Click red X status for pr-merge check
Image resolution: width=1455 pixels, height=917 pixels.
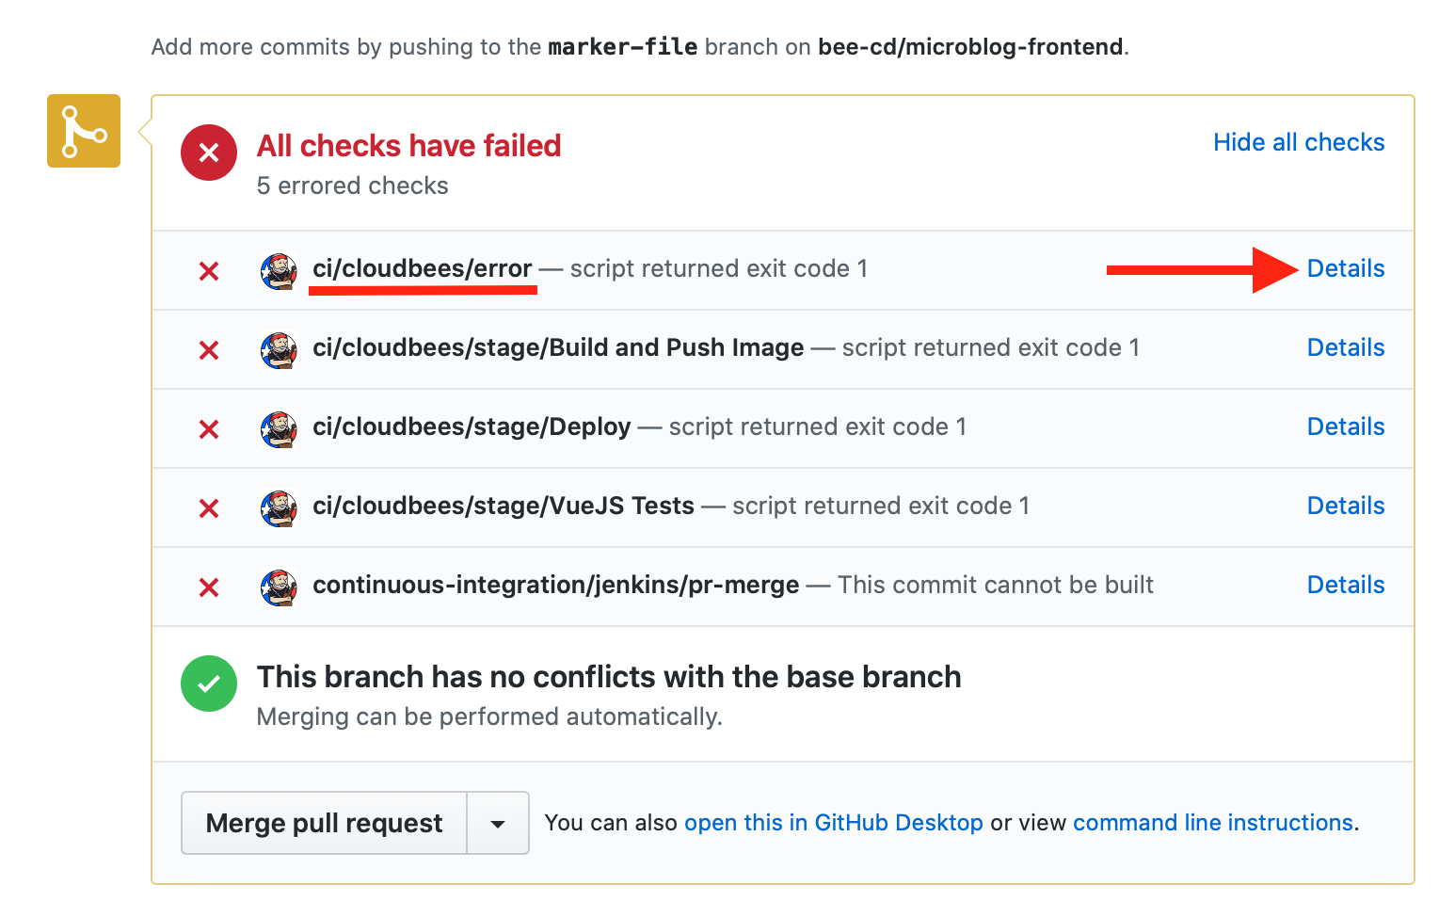pos(209,587)
